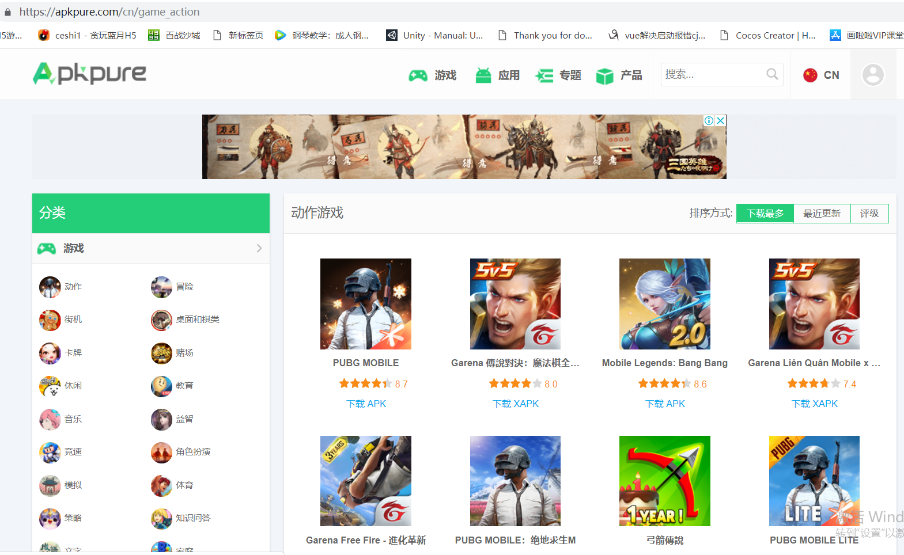This screenshot has height=555, width=904.
Task: Select the 赌场 casino category icon
Action: pos(161,353)
